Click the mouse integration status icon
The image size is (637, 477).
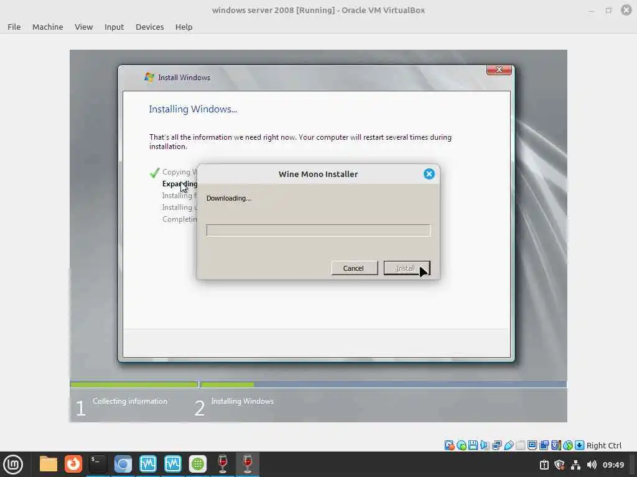568,445
